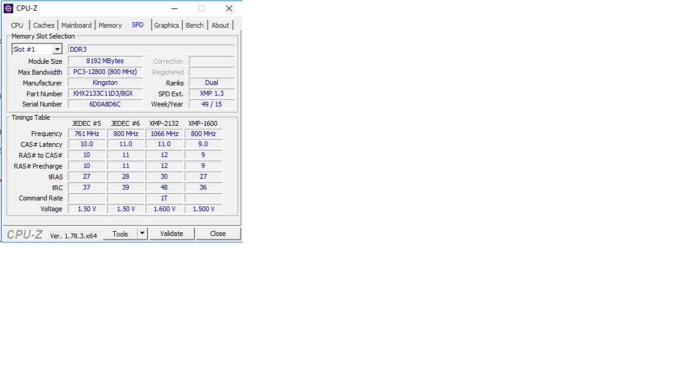Select the serial number 6D0A8D6C
Screen dimensions: 693x390
coord(105,104)
